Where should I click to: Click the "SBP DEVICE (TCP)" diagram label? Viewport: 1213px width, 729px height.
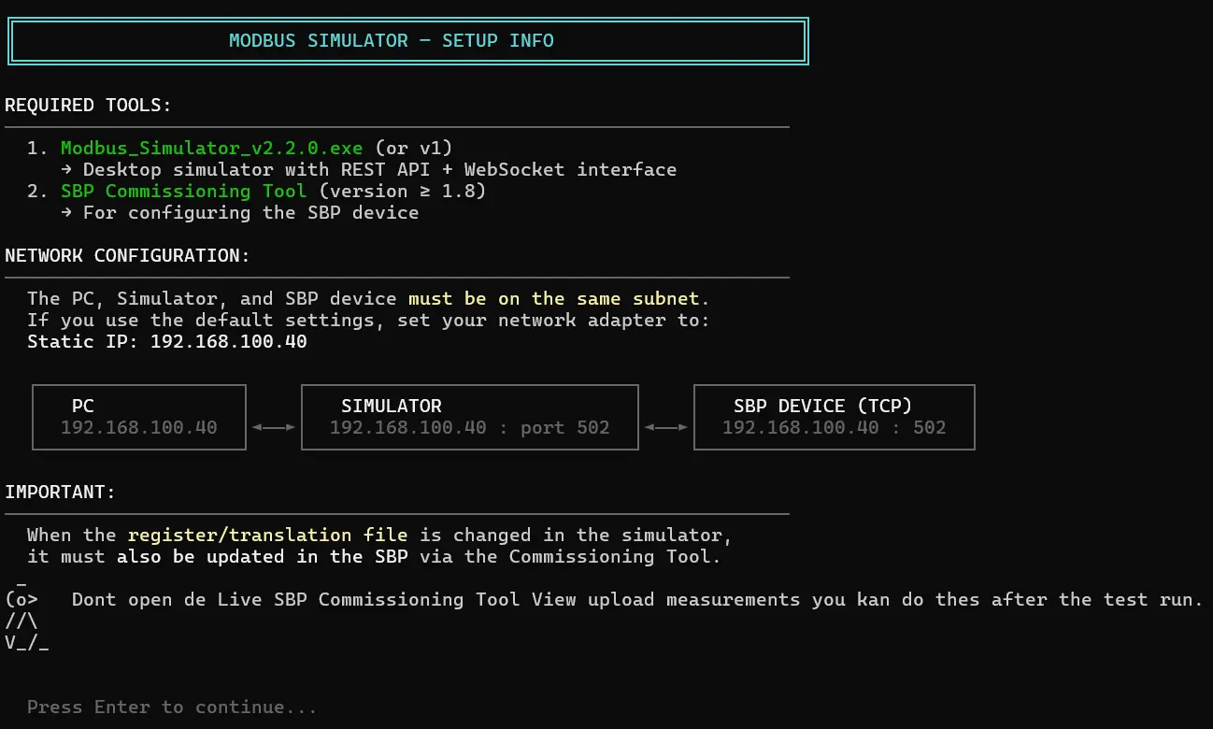point(823,407)
